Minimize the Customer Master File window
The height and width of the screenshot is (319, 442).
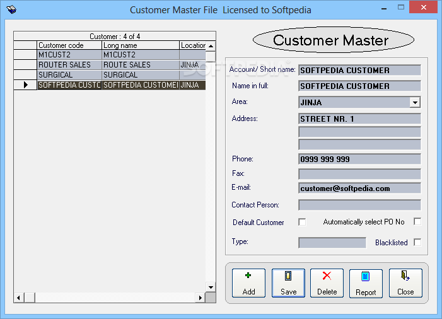(384, 8)
